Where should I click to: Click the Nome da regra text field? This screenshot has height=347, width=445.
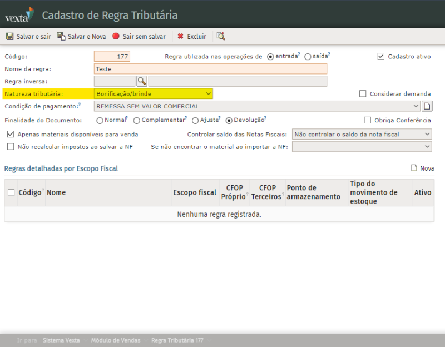tap(210, 69)
